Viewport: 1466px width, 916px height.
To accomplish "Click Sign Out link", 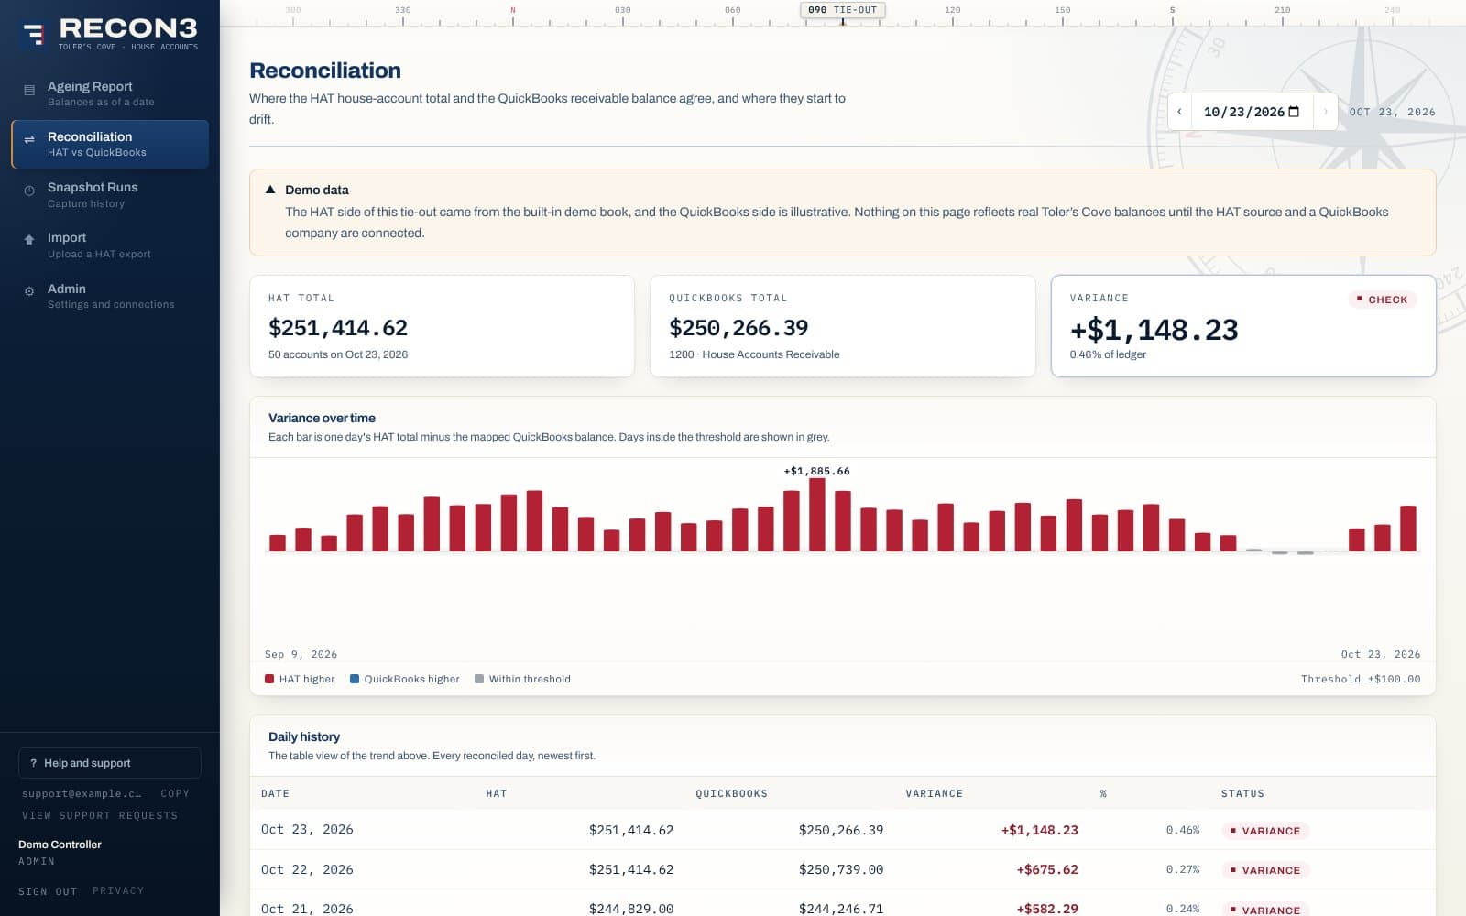I will click(x=48, y=891).
